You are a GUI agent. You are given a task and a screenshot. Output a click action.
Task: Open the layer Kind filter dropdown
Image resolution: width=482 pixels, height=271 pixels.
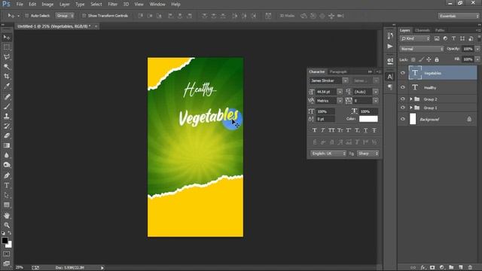pos(415,38)
